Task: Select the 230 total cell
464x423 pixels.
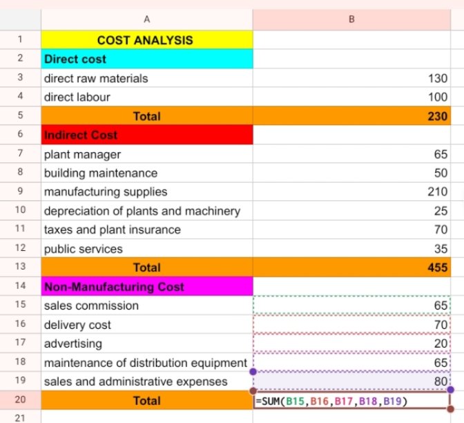Action: pyautogui.click(x=351, y=116)
